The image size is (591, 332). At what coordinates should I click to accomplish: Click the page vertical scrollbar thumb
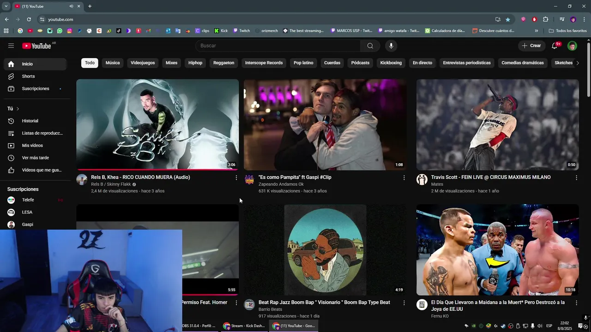tap(588, 69)
